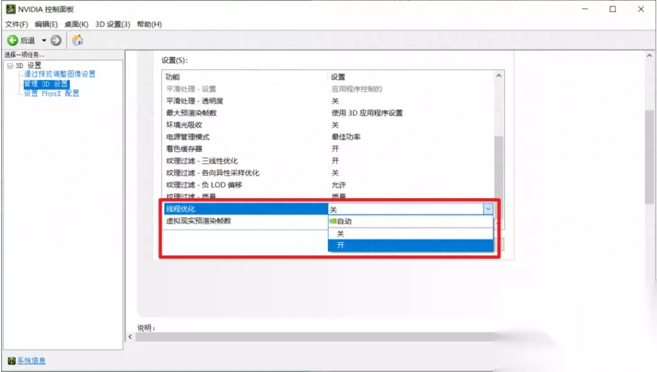
Task: Minimize the NVIDIA control panel window
Action: 585,9
